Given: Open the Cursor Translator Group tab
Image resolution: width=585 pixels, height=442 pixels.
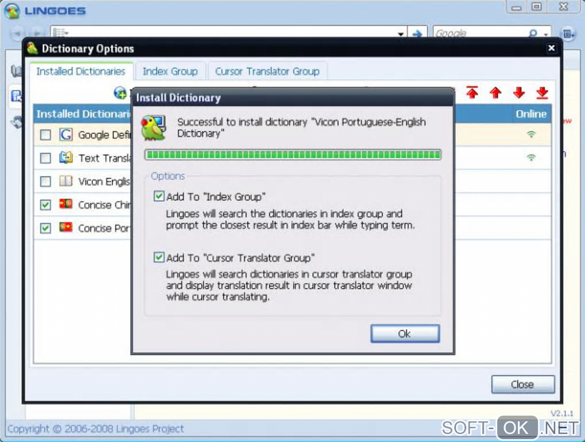Looking at the screenshot, I should pyautogui.click(x=267, y=71).
